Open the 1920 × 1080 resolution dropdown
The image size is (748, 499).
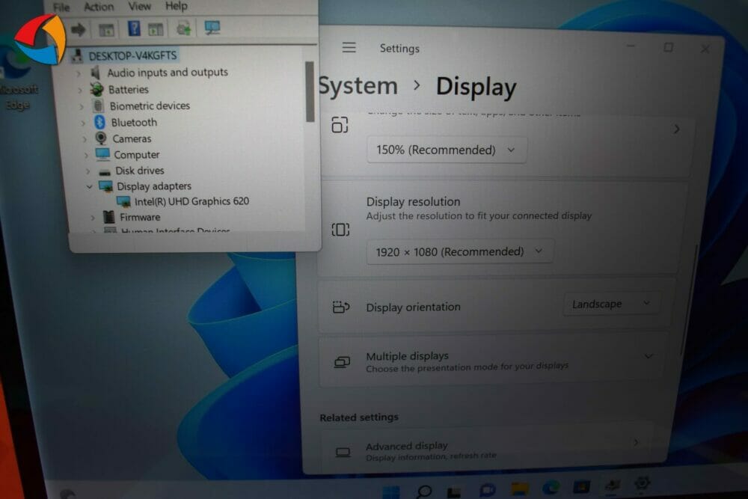[460, 251]
